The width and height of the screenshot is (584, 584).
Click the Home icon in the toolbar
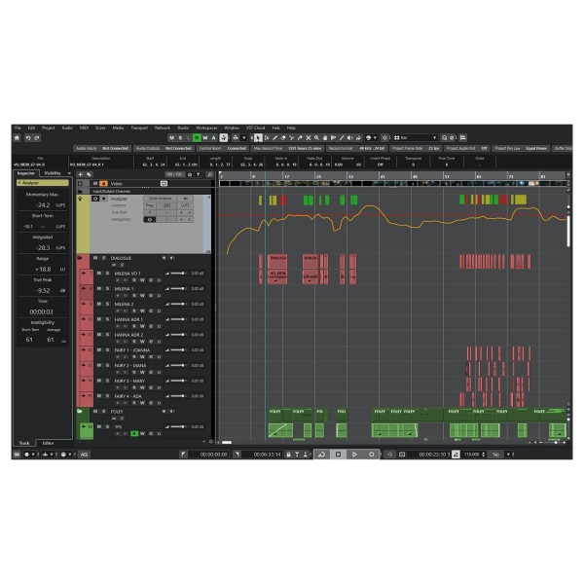pos(18,138)
